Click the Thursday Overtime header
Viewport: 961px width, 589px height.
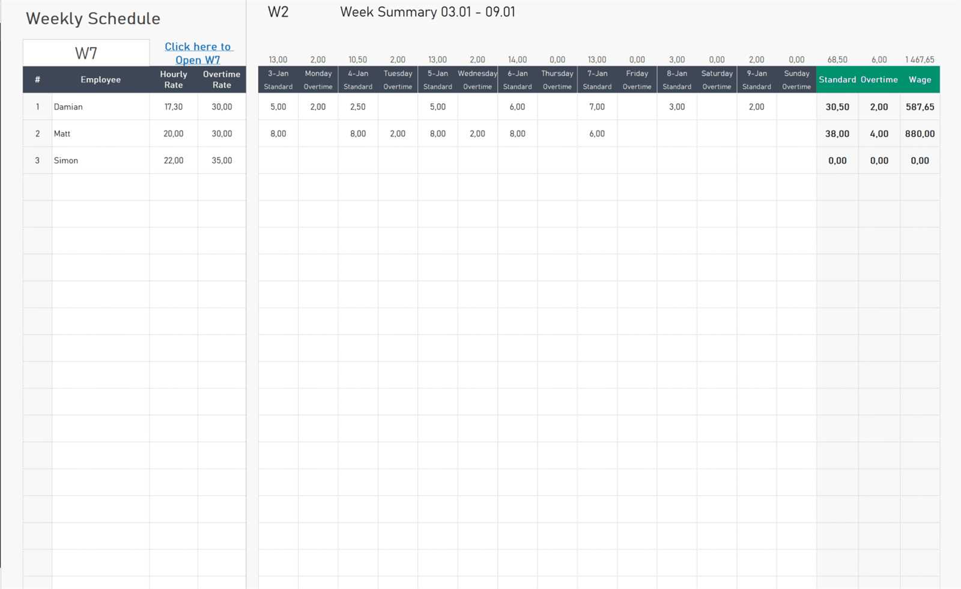[557, 79]
